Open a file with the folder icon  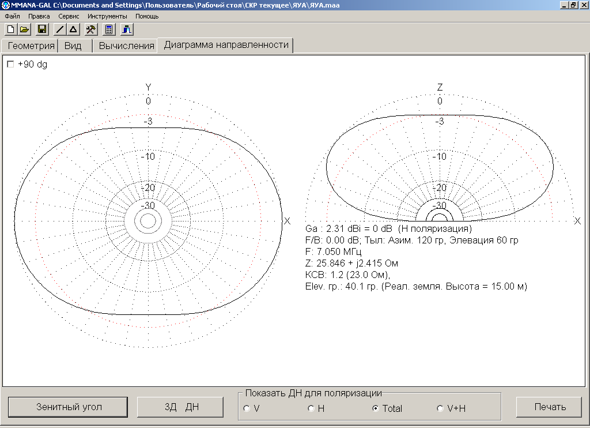(24, 29)
